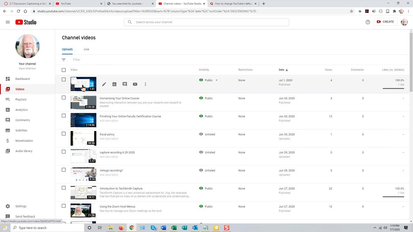Select the Uploads tab
The image size is (413, 232).
click(x=67, y=49)
